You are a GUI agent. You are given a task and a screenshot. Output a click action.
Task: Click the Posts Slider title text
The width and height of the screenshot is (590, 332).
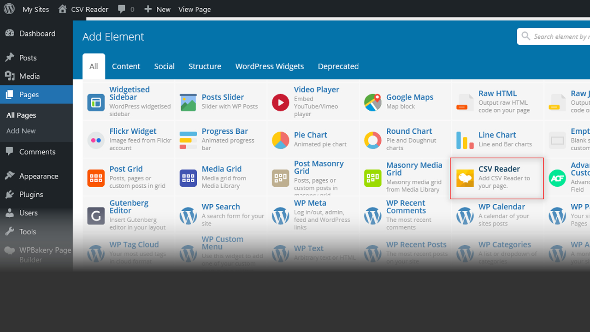click(x=223, y=97)
